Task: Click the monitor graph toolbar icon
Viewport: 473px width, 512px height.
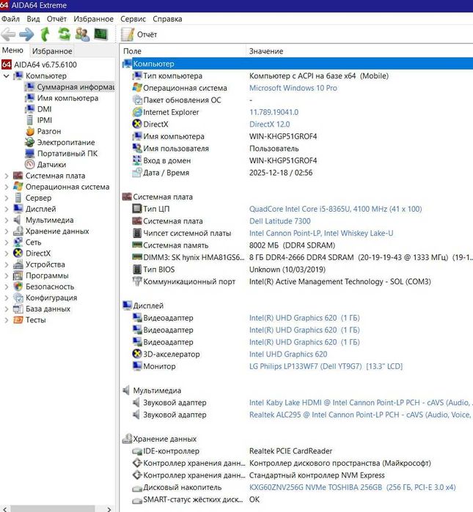Action: (x=100, y=34)
